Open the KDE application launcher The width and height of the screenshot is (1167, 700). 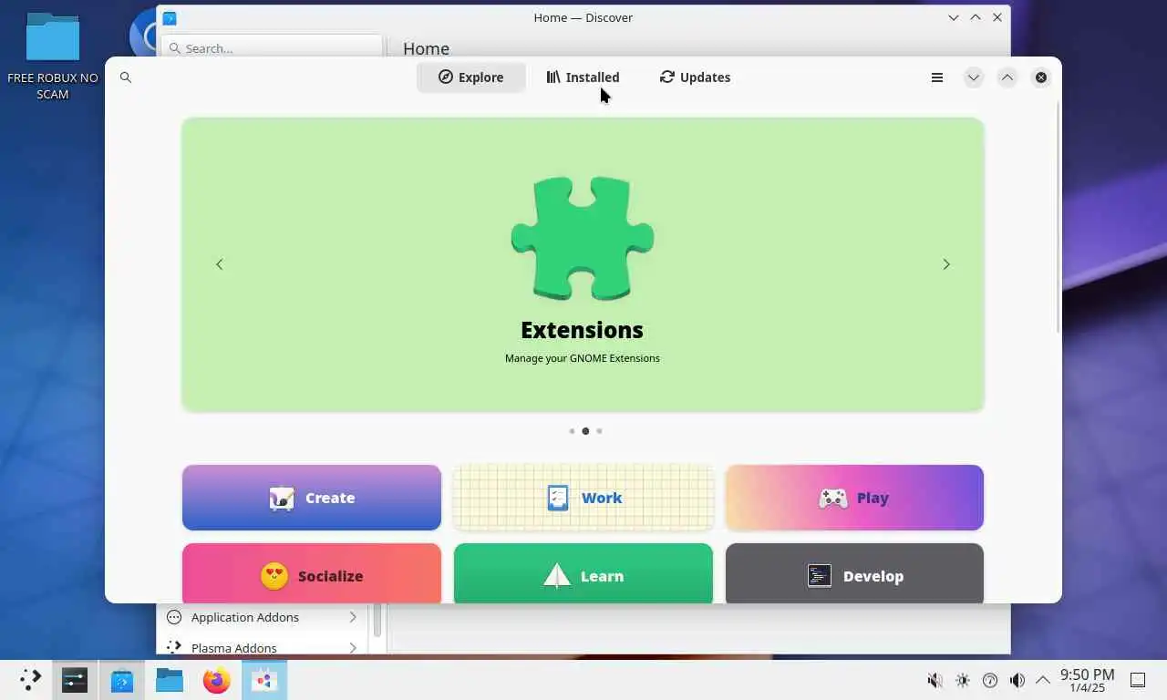(30, 680)
